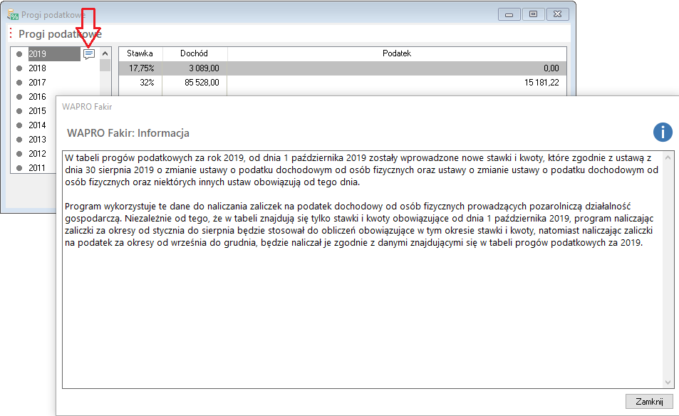This screenshot has width=679, height=416.
Task: Select year 2011 in the list
Action: pos(37,167)
